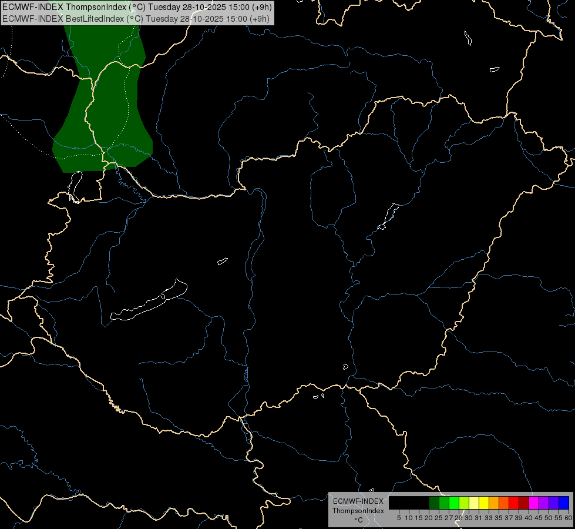This screenshot has width=575, height=529.
Task: Click the BestLiftedIndex title line at top
Action: coord(136,19)
